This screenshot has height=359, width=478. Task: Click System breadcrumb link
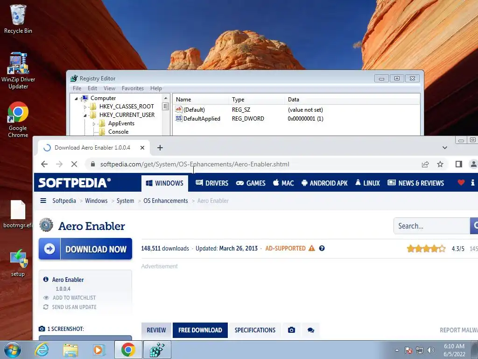click(x=125, y=201)
